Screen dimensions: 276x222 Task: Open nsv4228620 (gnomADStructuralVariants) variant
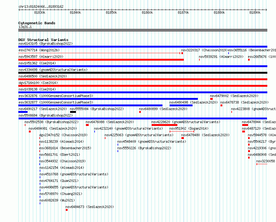click(186, 122)
